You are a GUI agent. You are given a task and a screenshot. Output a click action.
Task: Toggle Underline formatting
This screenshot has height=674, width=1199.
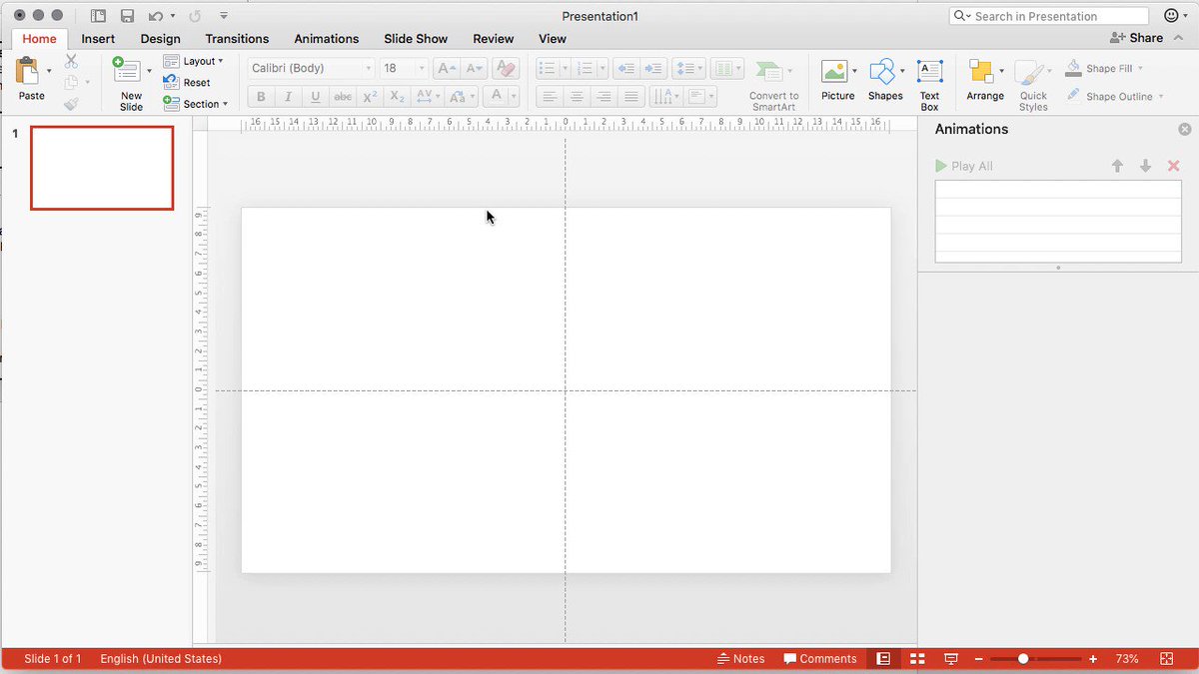[316, 97]
